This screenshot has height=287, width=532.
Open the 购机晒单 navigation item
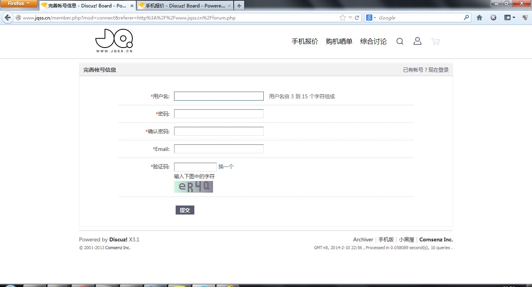click(339, 41)
